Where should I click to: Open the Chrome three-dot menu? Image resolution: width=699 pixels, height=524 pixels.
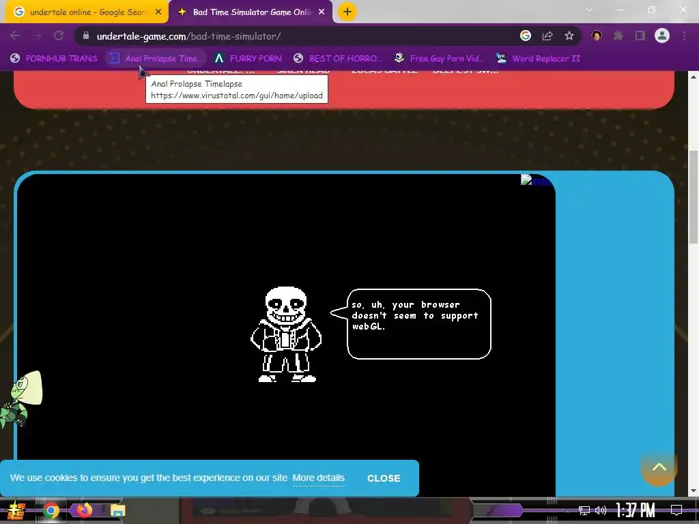[684, 35]
